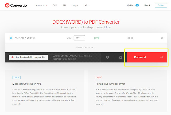Click the Convertio logo

point(16,5)
